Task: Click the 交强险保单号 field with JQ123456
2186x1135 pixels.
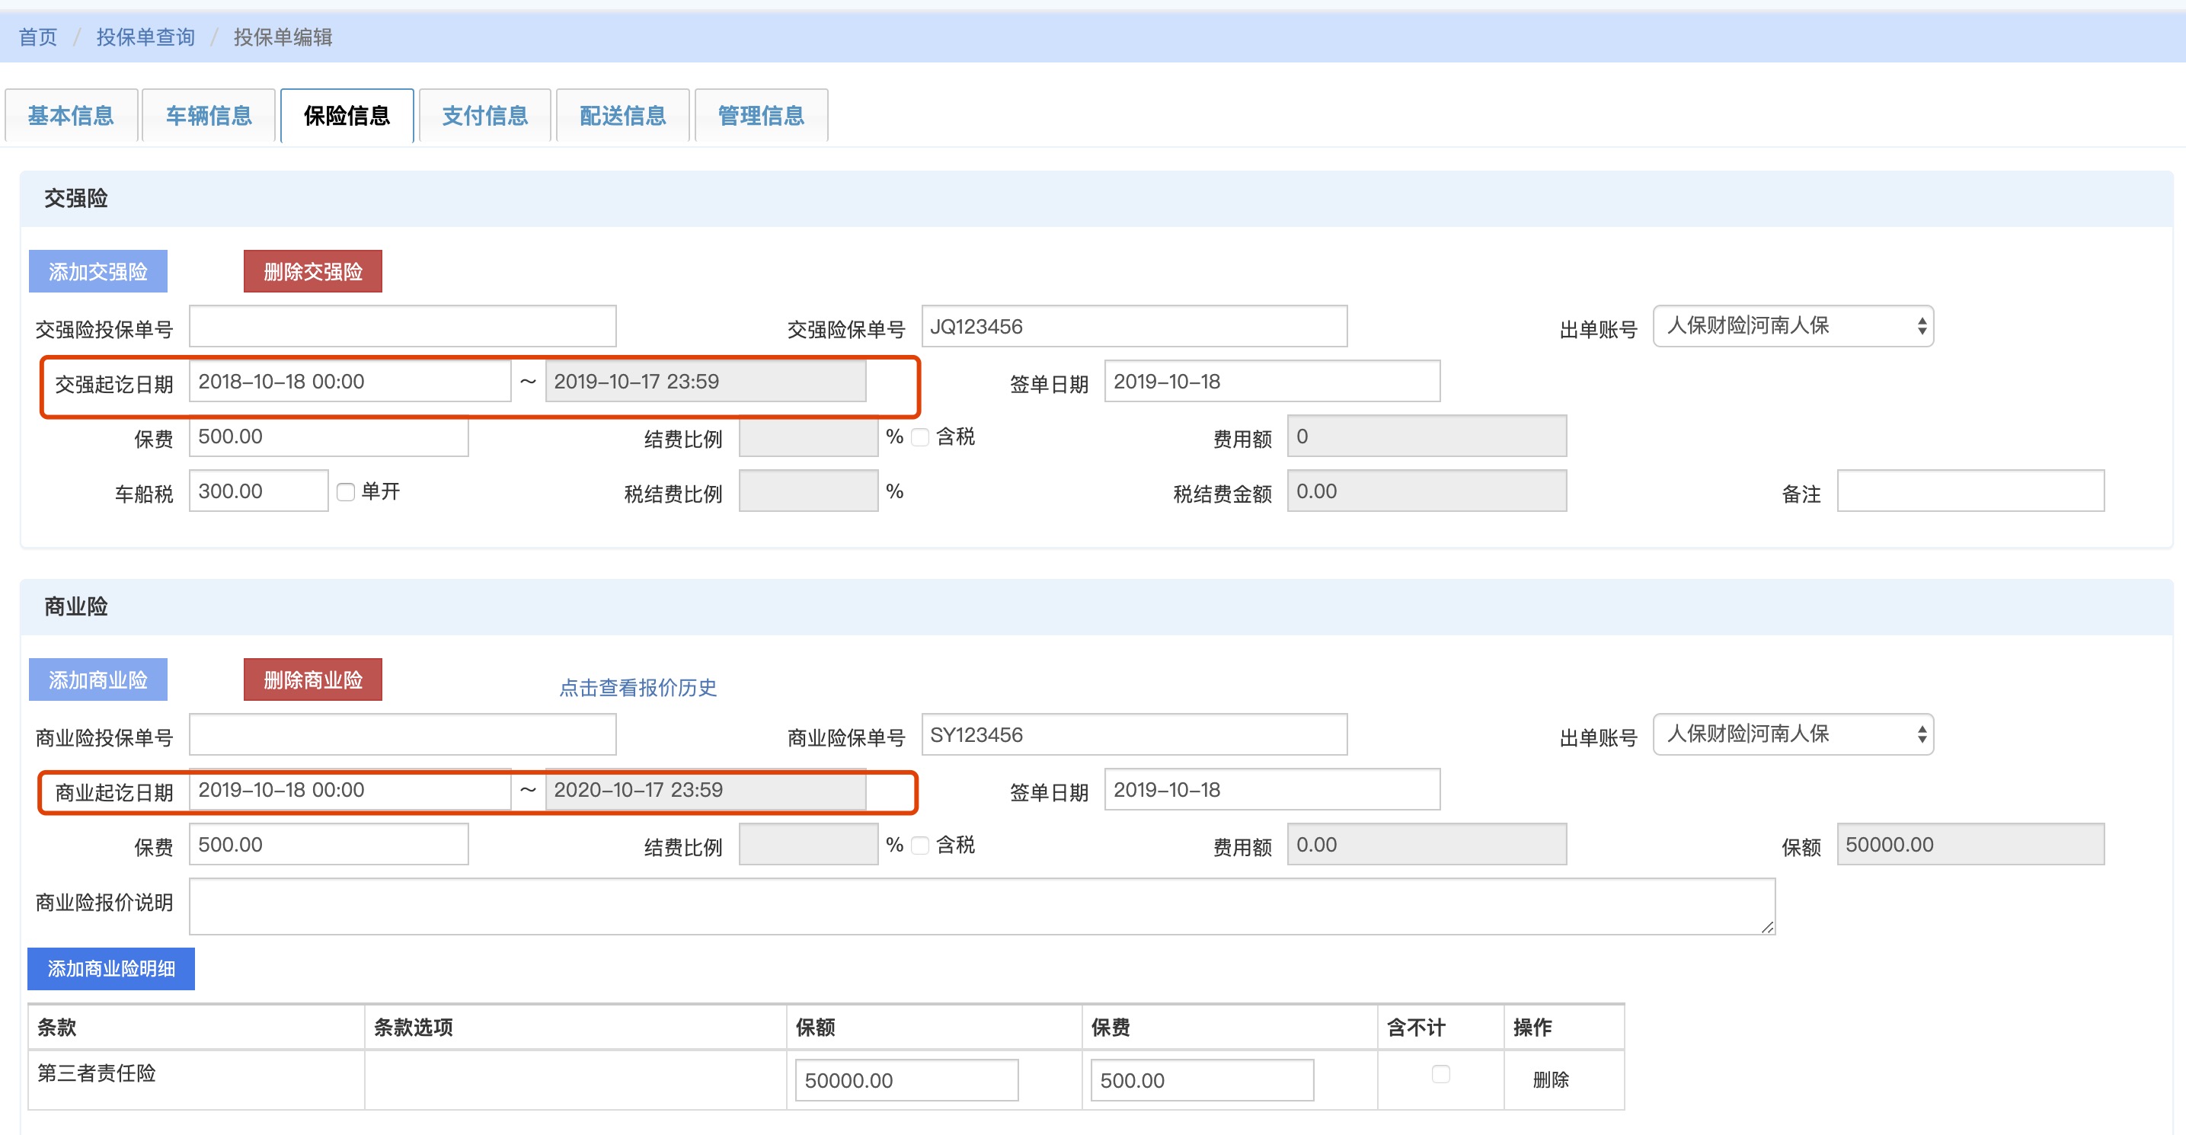Action: click(1133, 327)
